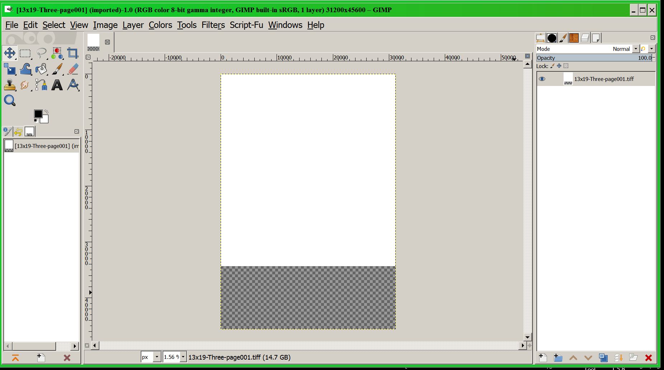Toggle lock alpha channel
Screen dimensions: 664x370
[566, 66]
